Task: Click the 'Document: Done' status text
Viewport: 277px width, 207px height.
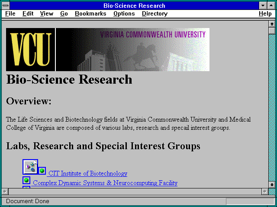Action: 28,201
